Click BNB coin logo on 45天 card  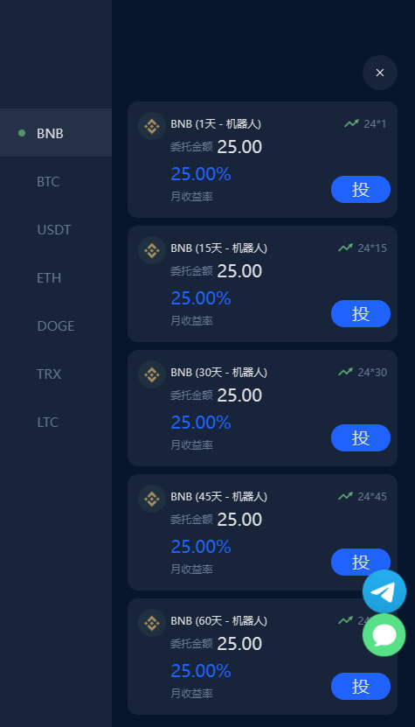pyautogui.click(x=152, y=499)
